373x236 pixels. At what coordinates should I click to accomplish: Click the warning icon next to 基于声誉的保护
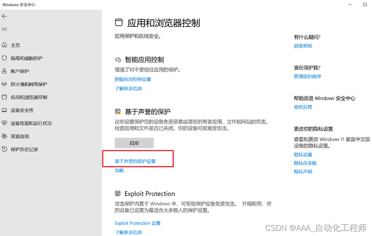click(x=118, y=112)
